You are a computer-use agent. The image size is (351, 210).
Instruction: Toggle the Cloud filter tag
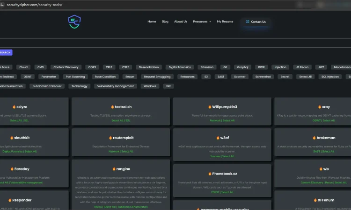click(23, 67)
